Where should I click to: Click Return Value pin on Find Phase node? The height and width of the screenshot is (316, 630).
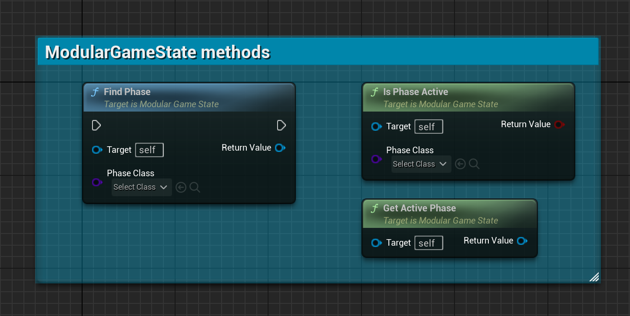[280, 148]
